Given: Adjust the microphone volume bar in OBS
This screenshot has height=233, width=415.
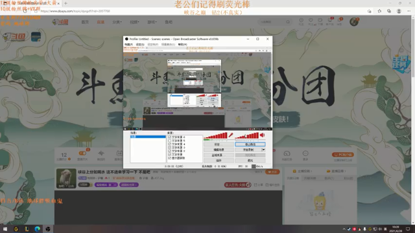Looking at the screenshot, I should pyautogui.click(x=215, y=135).
